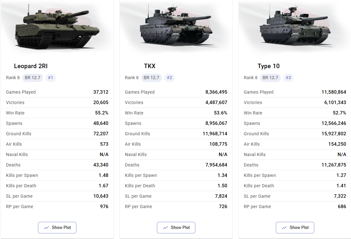Viewport: 351px width, 239px height.
Task: Click the BR 12.7 chip on Leopard 2RI
Action: coord(32,78)
